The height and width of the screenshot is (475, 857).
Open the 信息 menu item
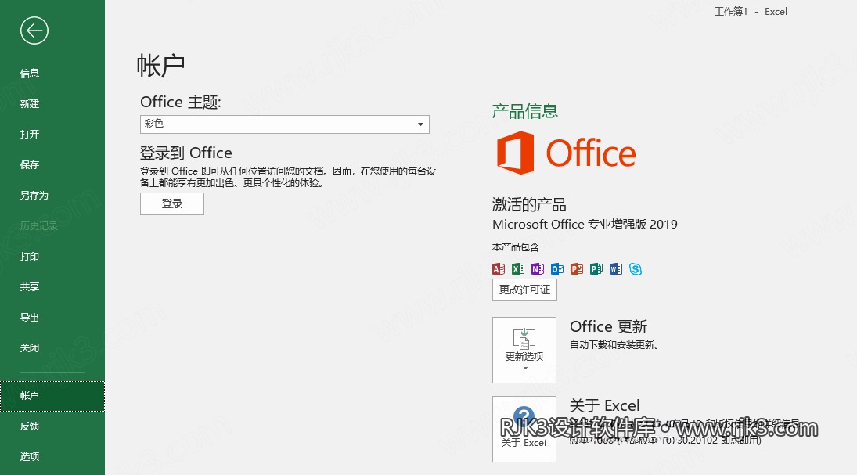point(30,74)
